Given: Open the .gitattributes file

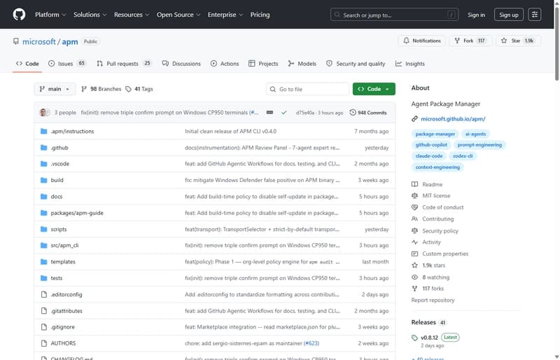Looking at the screenshot, I should [x=66, y=311].
